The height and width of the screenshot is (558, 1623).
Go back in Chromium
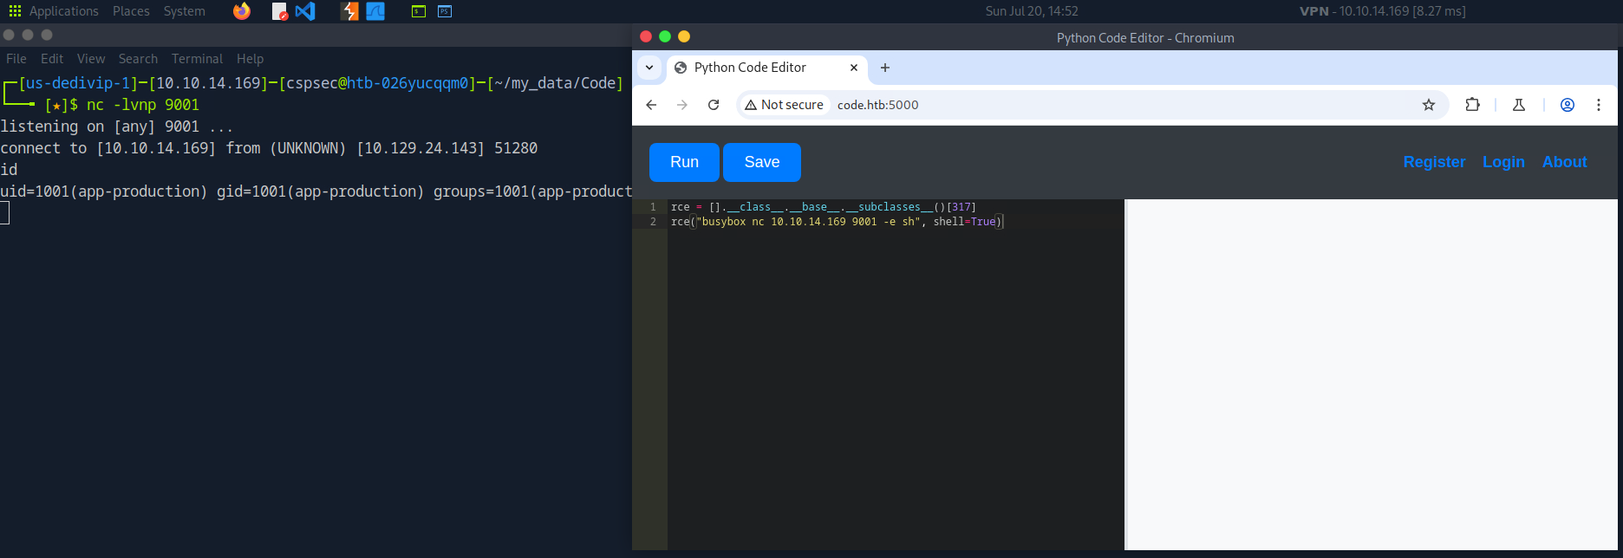coord(651,105)
